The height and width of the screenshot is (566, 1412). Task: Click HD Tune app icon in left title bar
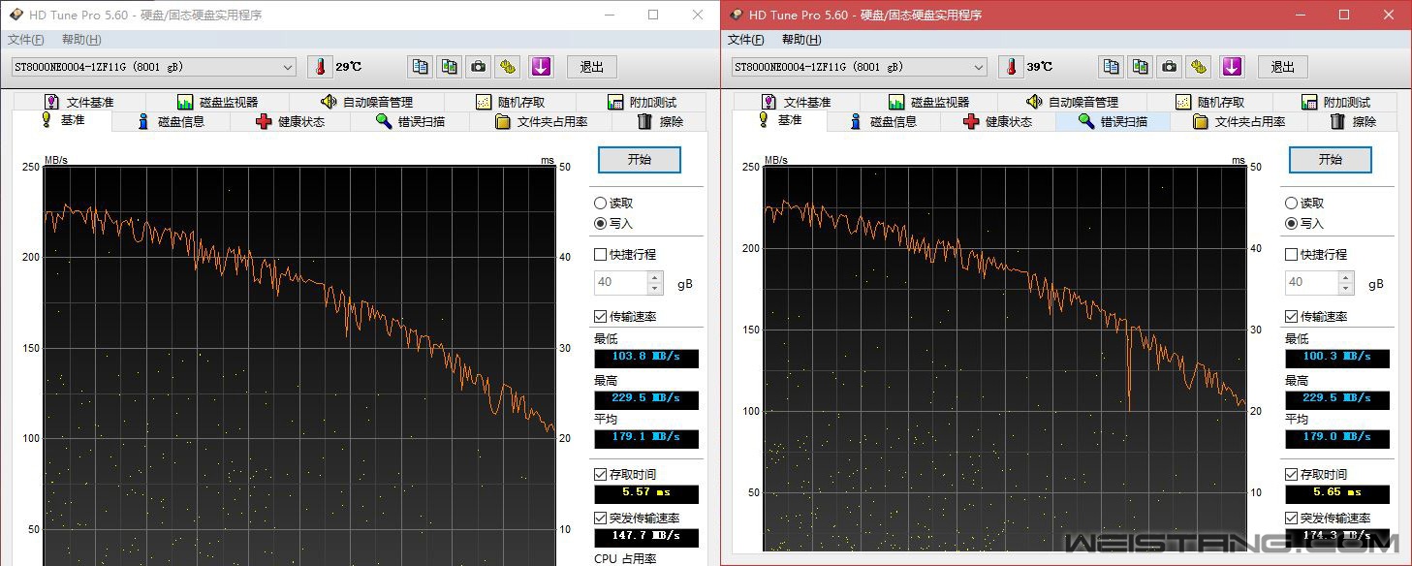[x=16, y=15]
